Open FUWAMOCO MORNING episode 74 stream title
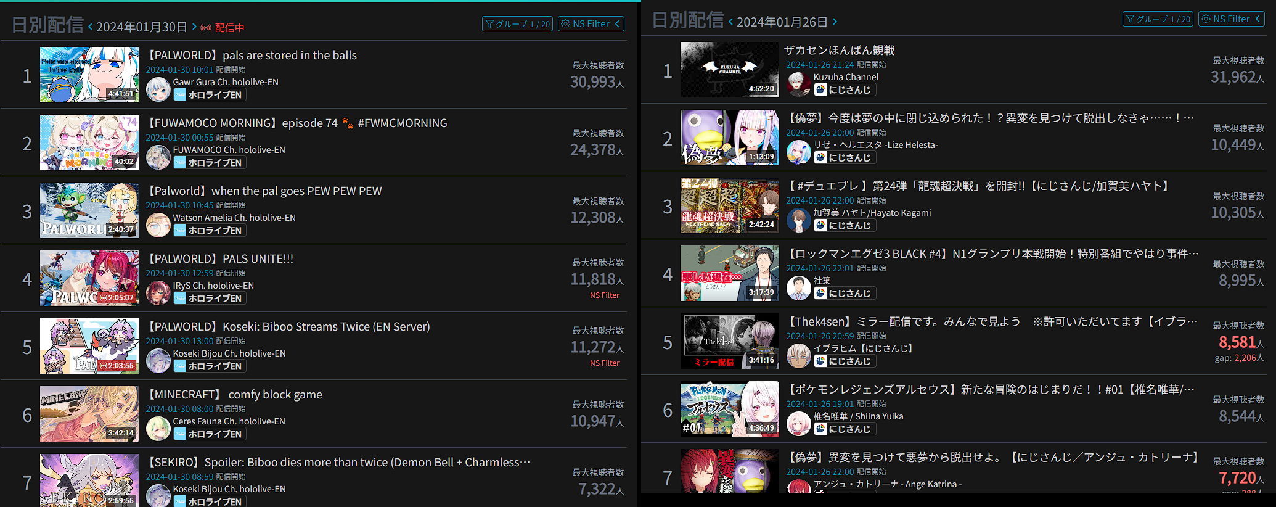 297,123
